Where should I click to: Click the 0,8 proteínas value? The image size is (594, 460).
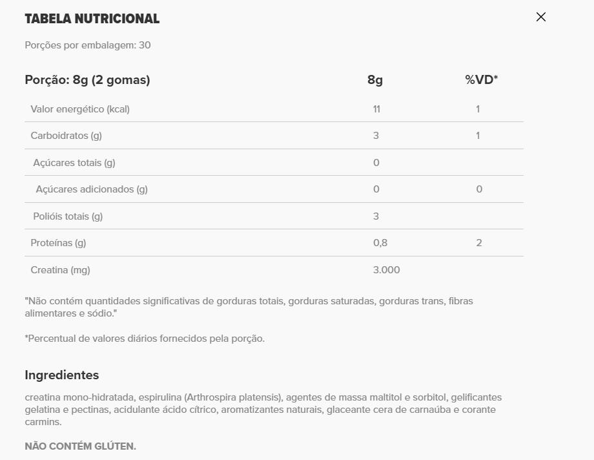380,243
